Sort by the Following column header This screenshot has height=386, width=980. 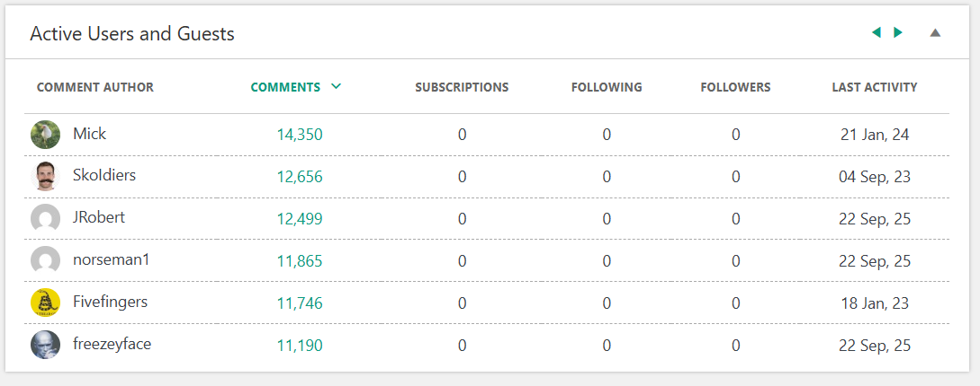607,87
